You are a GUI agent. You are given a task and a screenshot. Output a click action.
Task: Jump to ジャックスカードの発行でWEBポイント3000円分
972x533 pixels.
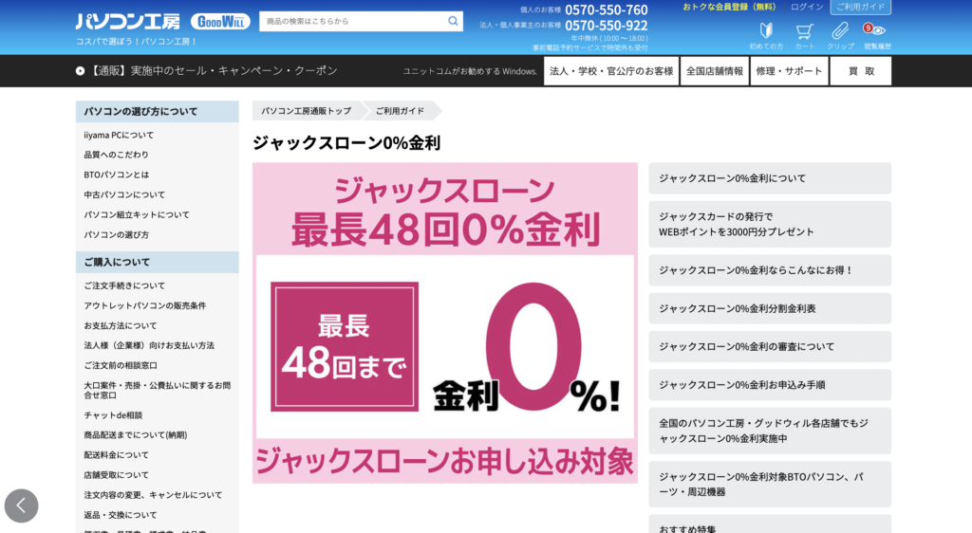(770, 224)
